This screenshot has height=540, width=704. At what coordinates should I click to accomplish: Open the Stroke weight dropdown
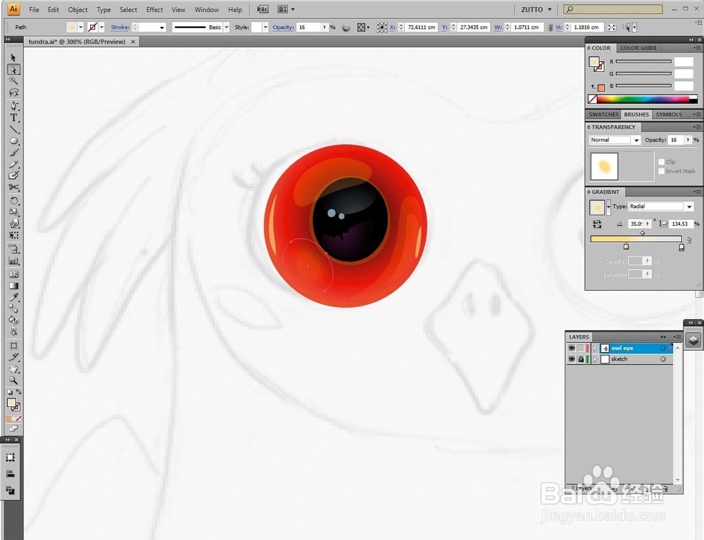coord(162,27)
